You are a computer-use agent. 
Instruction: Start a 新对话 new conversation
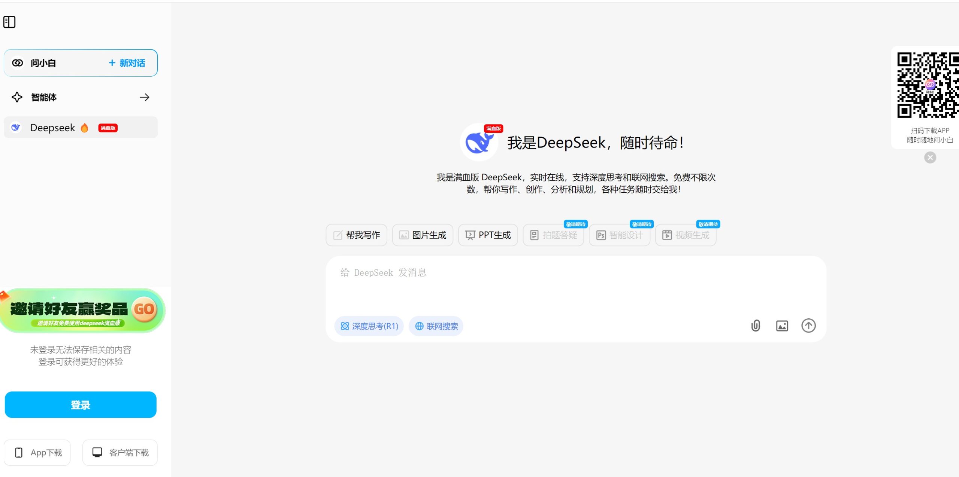coord(127,63)
